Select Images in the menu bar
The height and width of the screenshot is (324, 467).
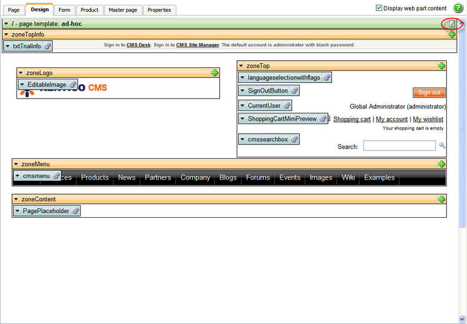point(321,177)
